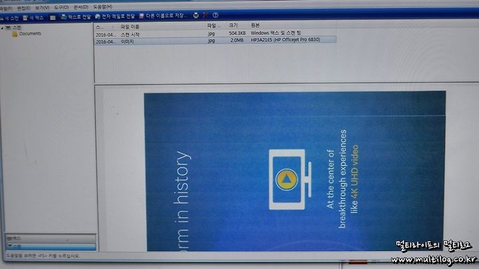Screen dimensions: 479x269
Task: Select the 스캔 root item in the folder tree
Action: pos(14,28)
